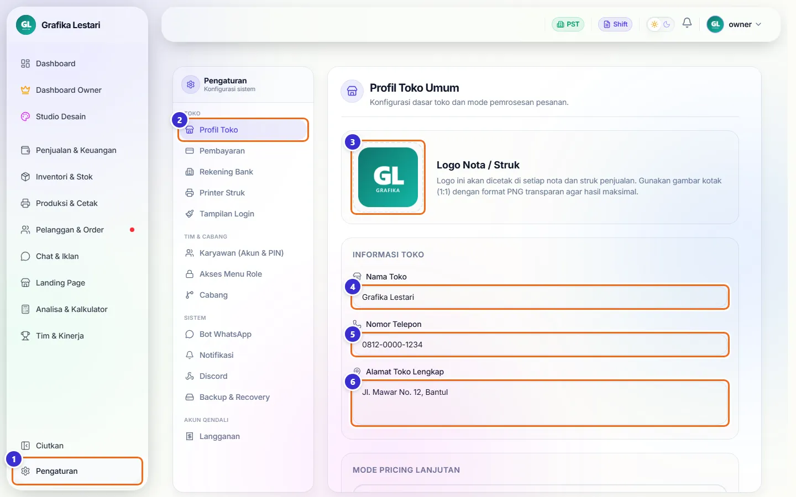Open the notification bell

coord(687,23)
